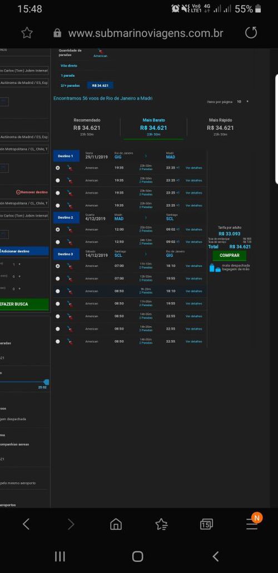Open the browser hamburger menu
This screenshot has width=278, height=573.
coord(252,525)
